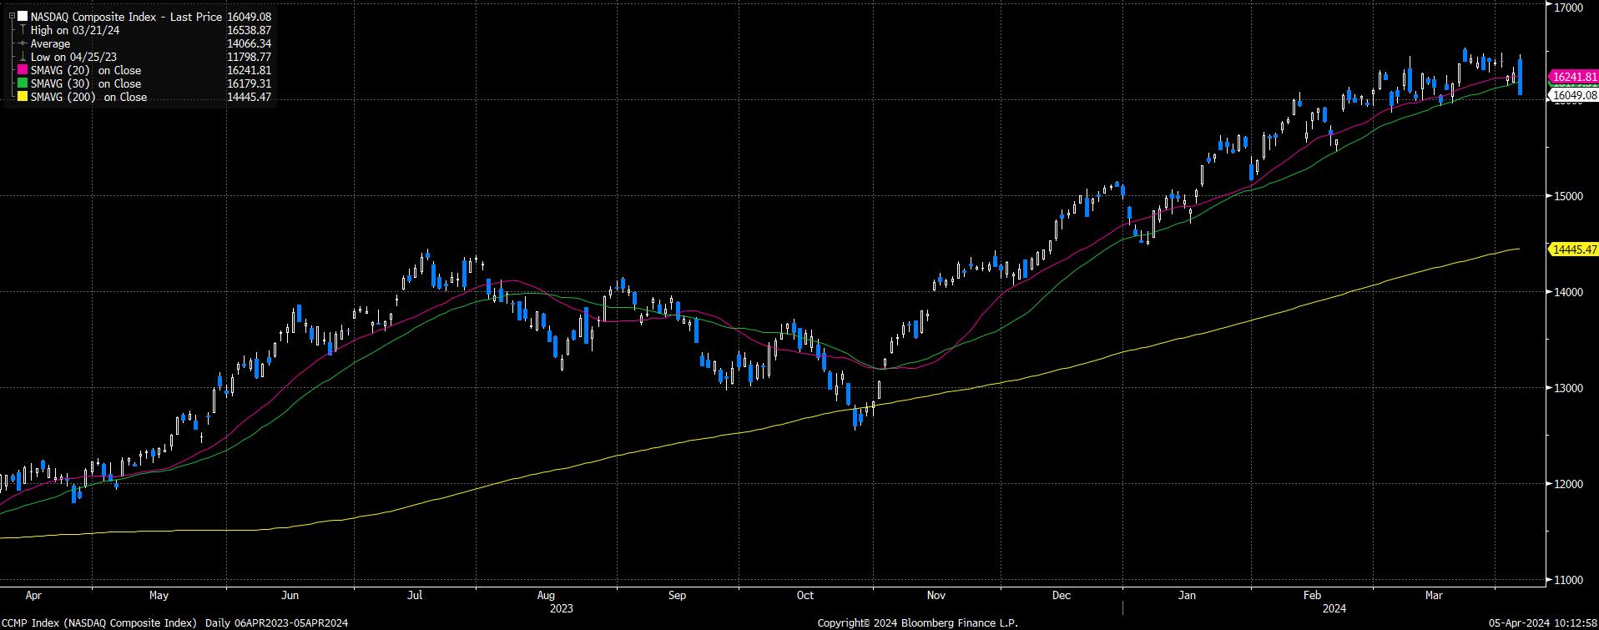Select 'NASDAQ Composite Index - Last Price' legend label

[x=126, y=17]
